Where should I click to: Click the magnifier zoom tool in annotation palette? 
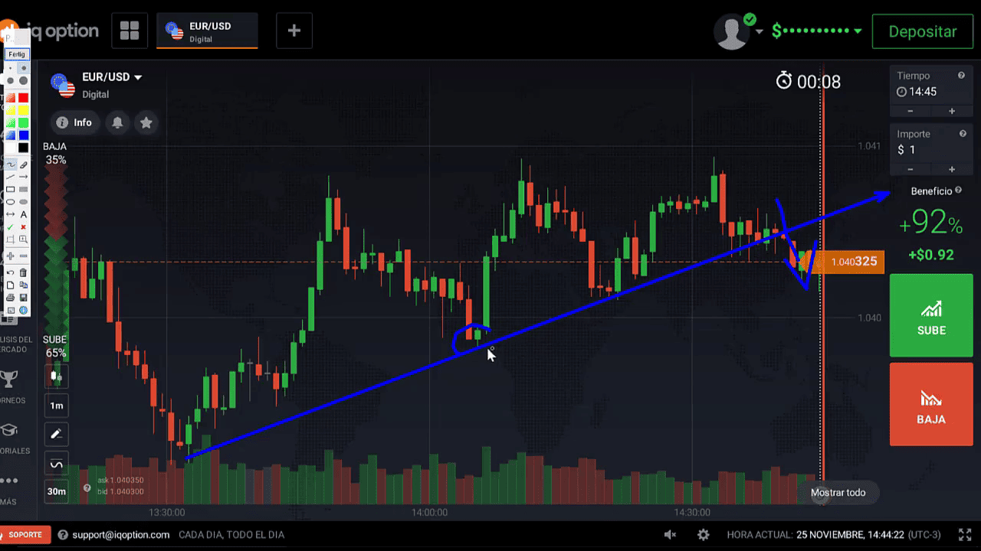coord(24,240)
